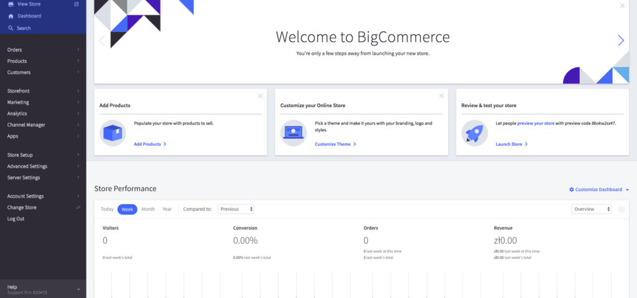Expand the Help panel chevron
The height and width of the screenshot is (298, 637).
(78, 289)
